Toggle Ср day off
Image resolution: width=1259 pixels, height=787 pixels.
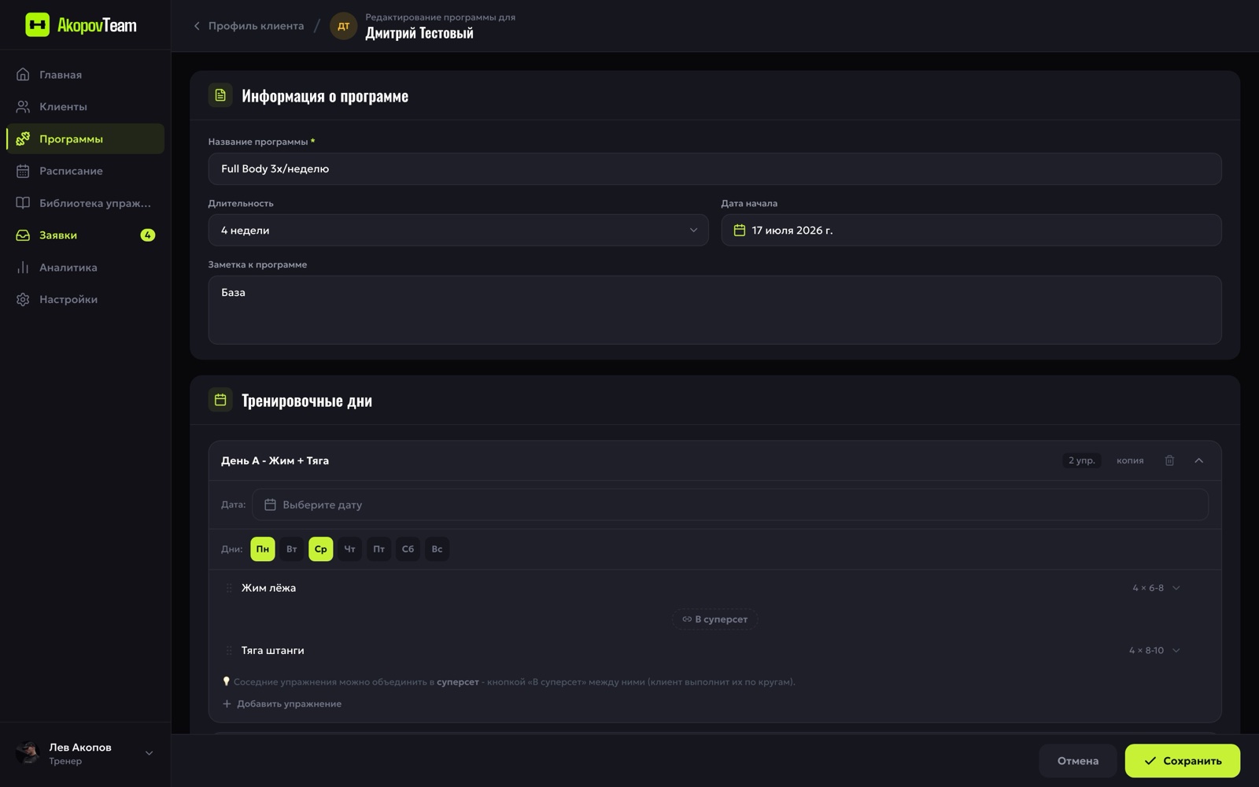(321, 549)
